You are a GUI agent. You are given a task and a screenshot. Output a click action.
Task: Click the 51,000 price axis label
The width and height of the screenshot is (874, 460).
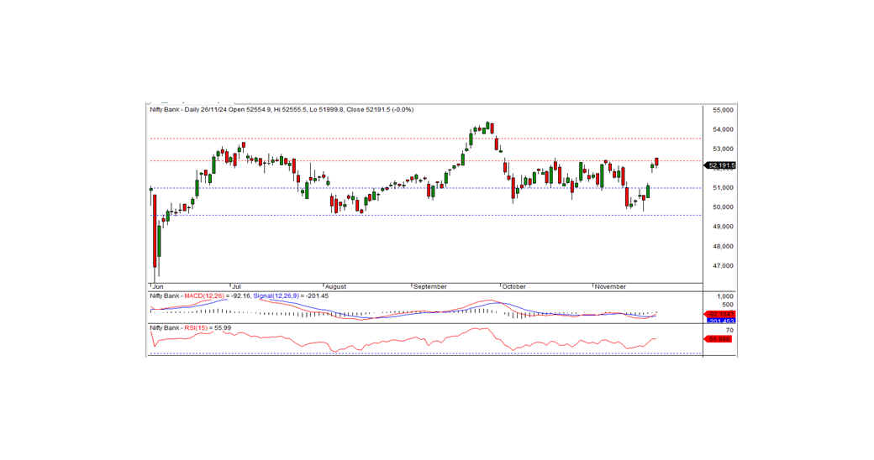723,188
